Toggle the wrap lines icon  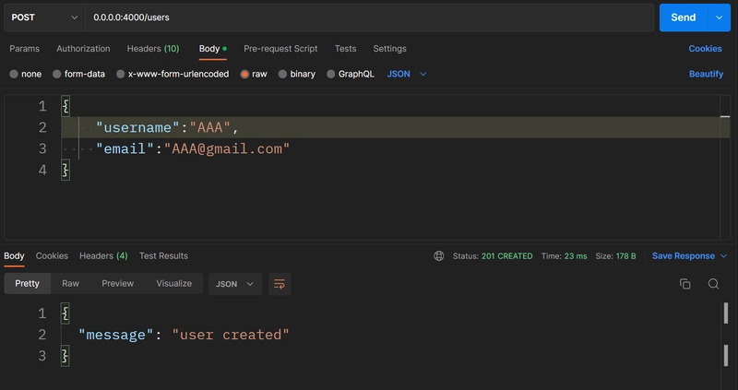click(280, 284)
